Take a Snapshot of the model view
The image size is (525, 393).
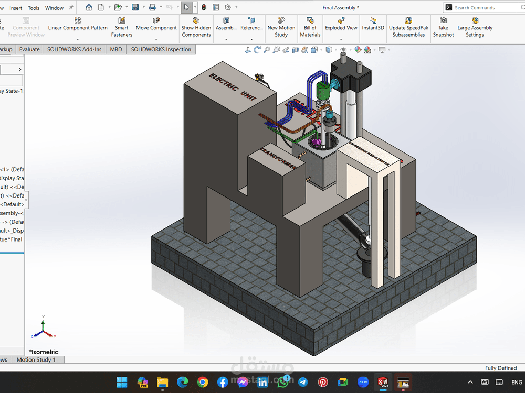[x=443, y=24]
